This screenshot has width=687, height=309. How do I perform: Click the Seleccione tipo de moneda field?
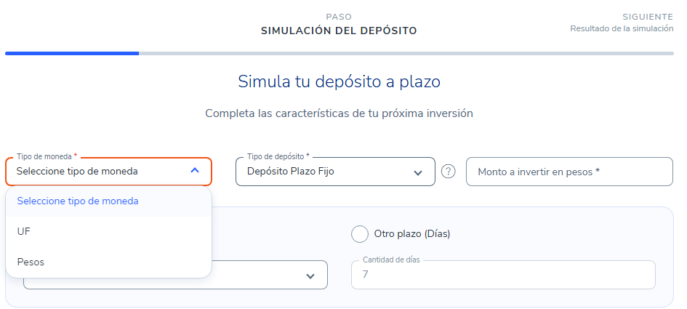[108, 172]
